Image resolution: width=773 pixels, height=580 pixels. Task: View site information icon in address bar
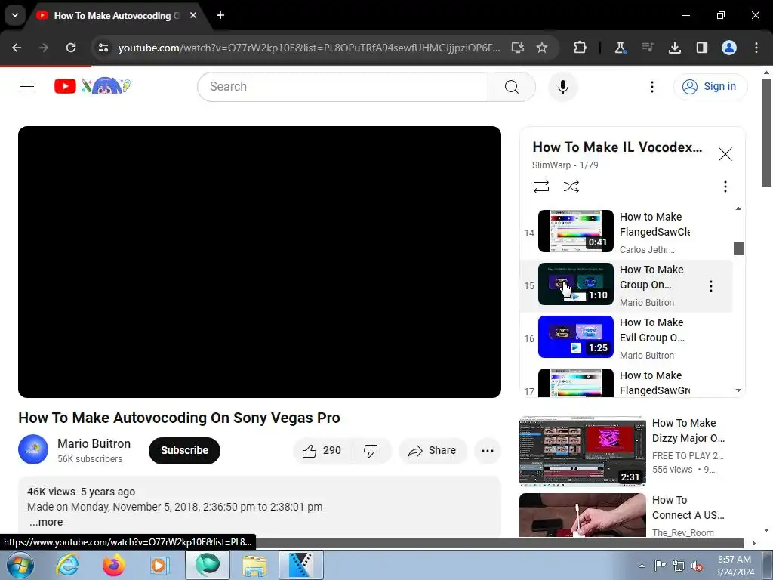(103, 48)
